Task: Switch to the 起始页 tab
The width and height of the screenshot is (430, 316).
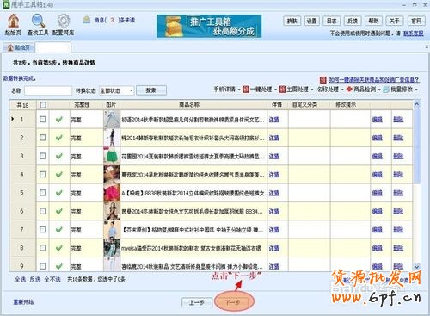Action: click(19, 47)
